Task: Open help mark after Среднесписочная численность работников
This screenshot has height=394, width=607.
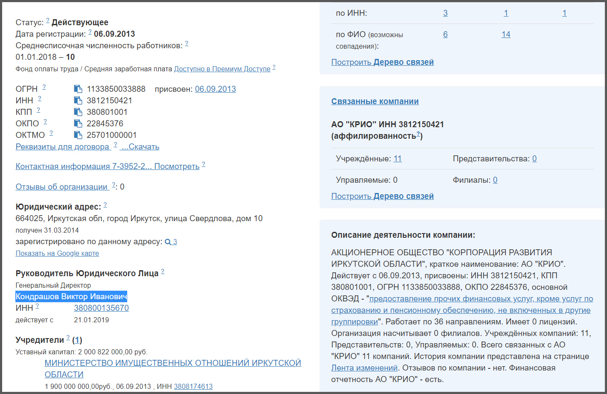Action: pyautogui.click(x=187, y=44)
